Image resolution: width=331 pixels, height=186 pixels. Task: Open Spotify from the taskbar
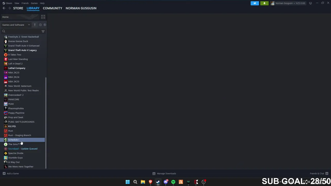coord(173,182)
